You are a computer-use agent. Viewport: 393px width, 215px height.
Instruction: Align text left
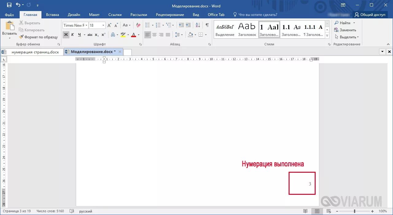click(x=148, y=35)
